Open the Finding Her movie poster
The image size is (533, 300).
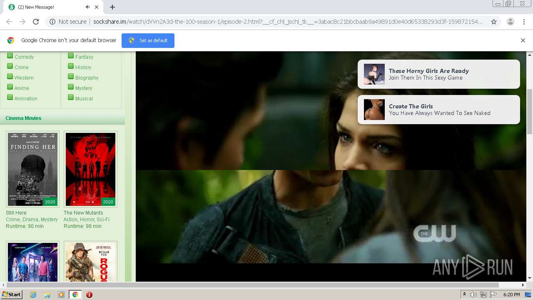(x=32, y=169)
